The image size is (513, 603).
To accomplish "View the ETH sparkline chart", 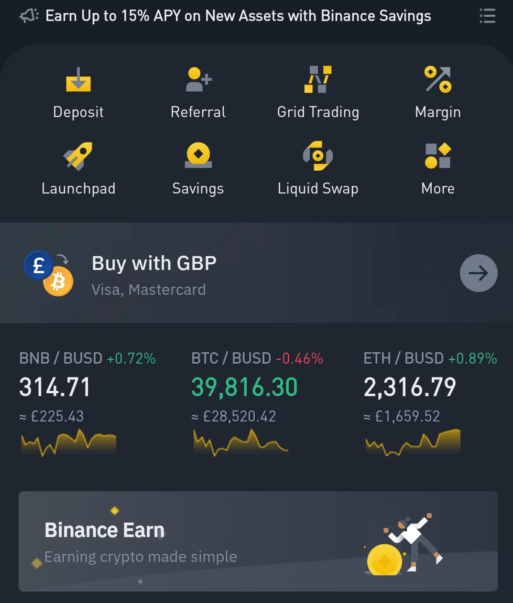I will click(413, 442).
